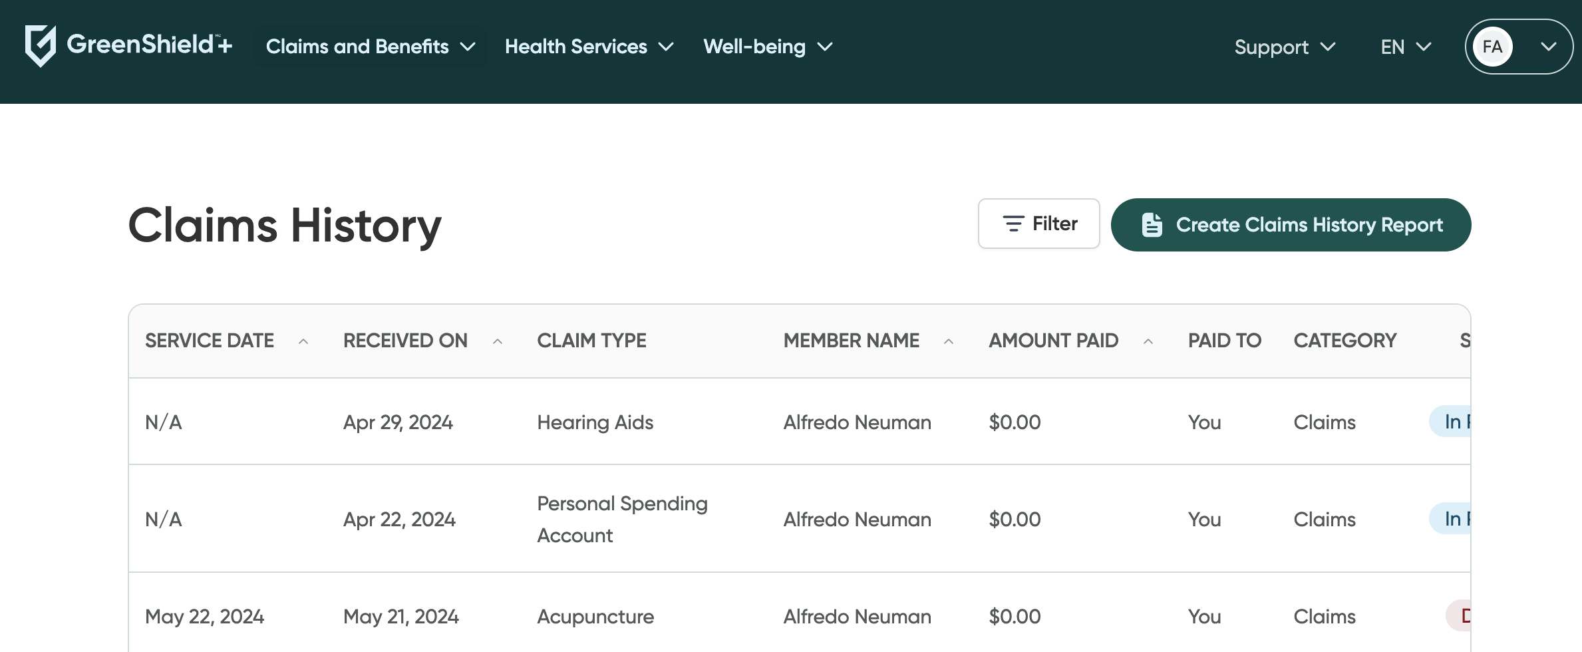The height and width of the screenshot is (652, 1582).
Task: Open the Health Services menu
Action: coord(589,47)
